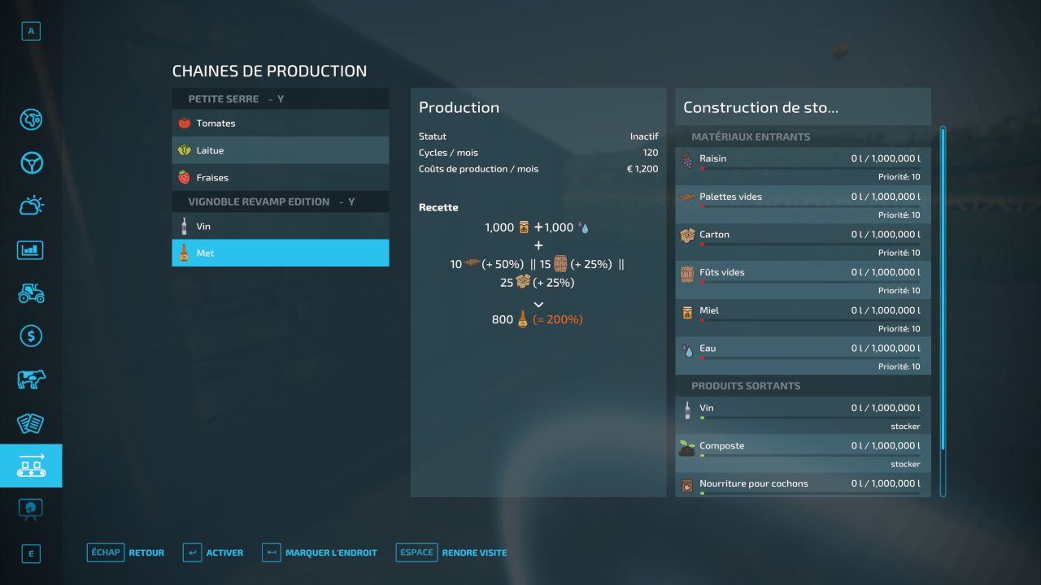
Task: Click the Palettes vides storage row label
Action: pos(730,197)
